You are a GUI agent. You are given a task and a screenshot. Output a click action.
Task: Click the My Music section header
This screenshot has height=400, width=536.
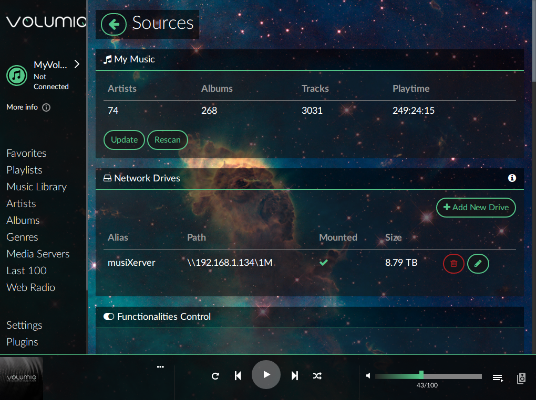[310, 60]
